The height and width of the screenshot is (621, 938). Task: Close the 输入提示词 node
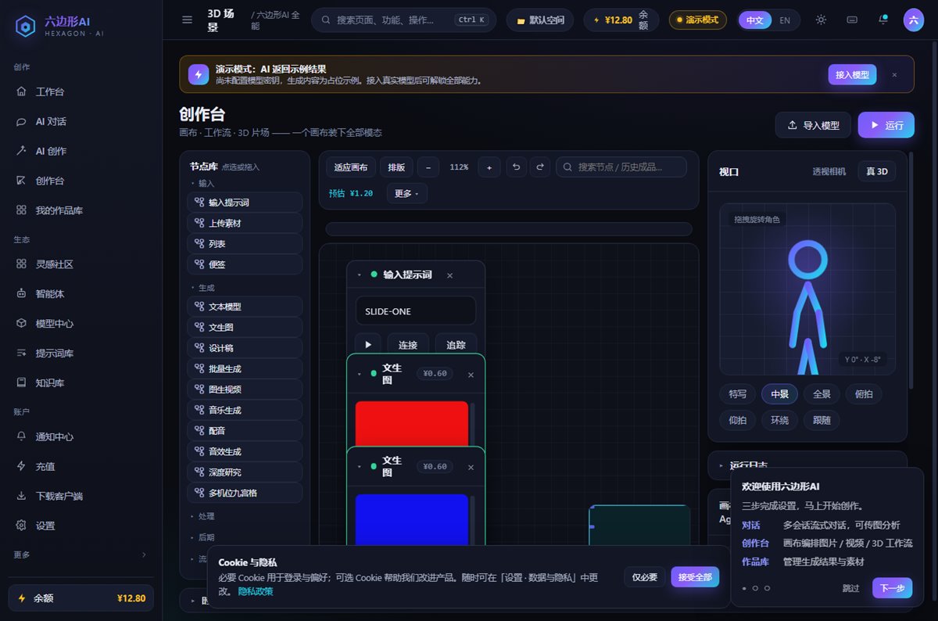449,275
